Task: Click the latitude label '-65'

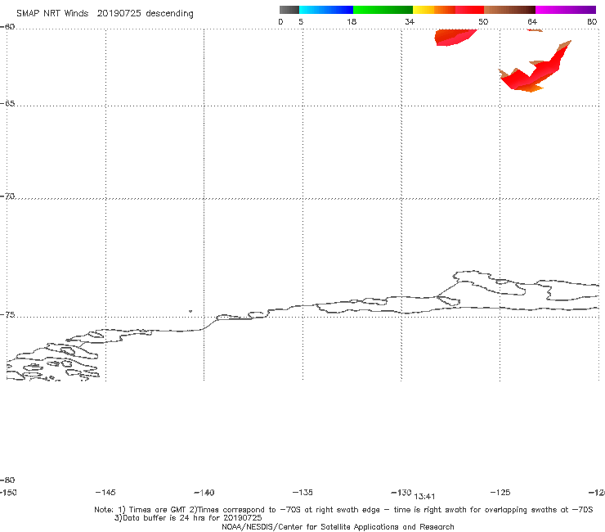Action: pos(7,104)
